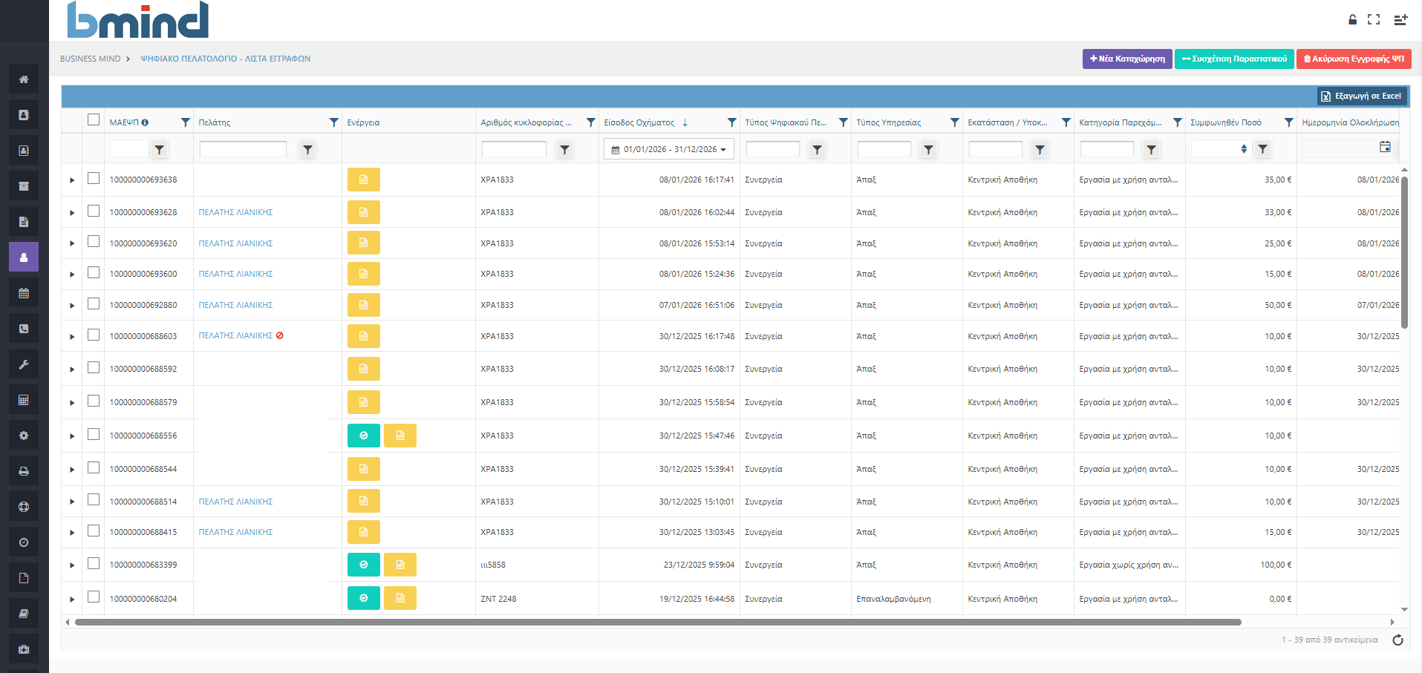Refresh the grid with the reload icon

[1397, 640]
